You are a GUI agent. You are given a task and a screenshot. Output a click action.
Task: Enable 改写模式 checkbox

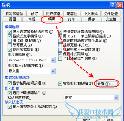pyautogui.click(x=10, y=45)
